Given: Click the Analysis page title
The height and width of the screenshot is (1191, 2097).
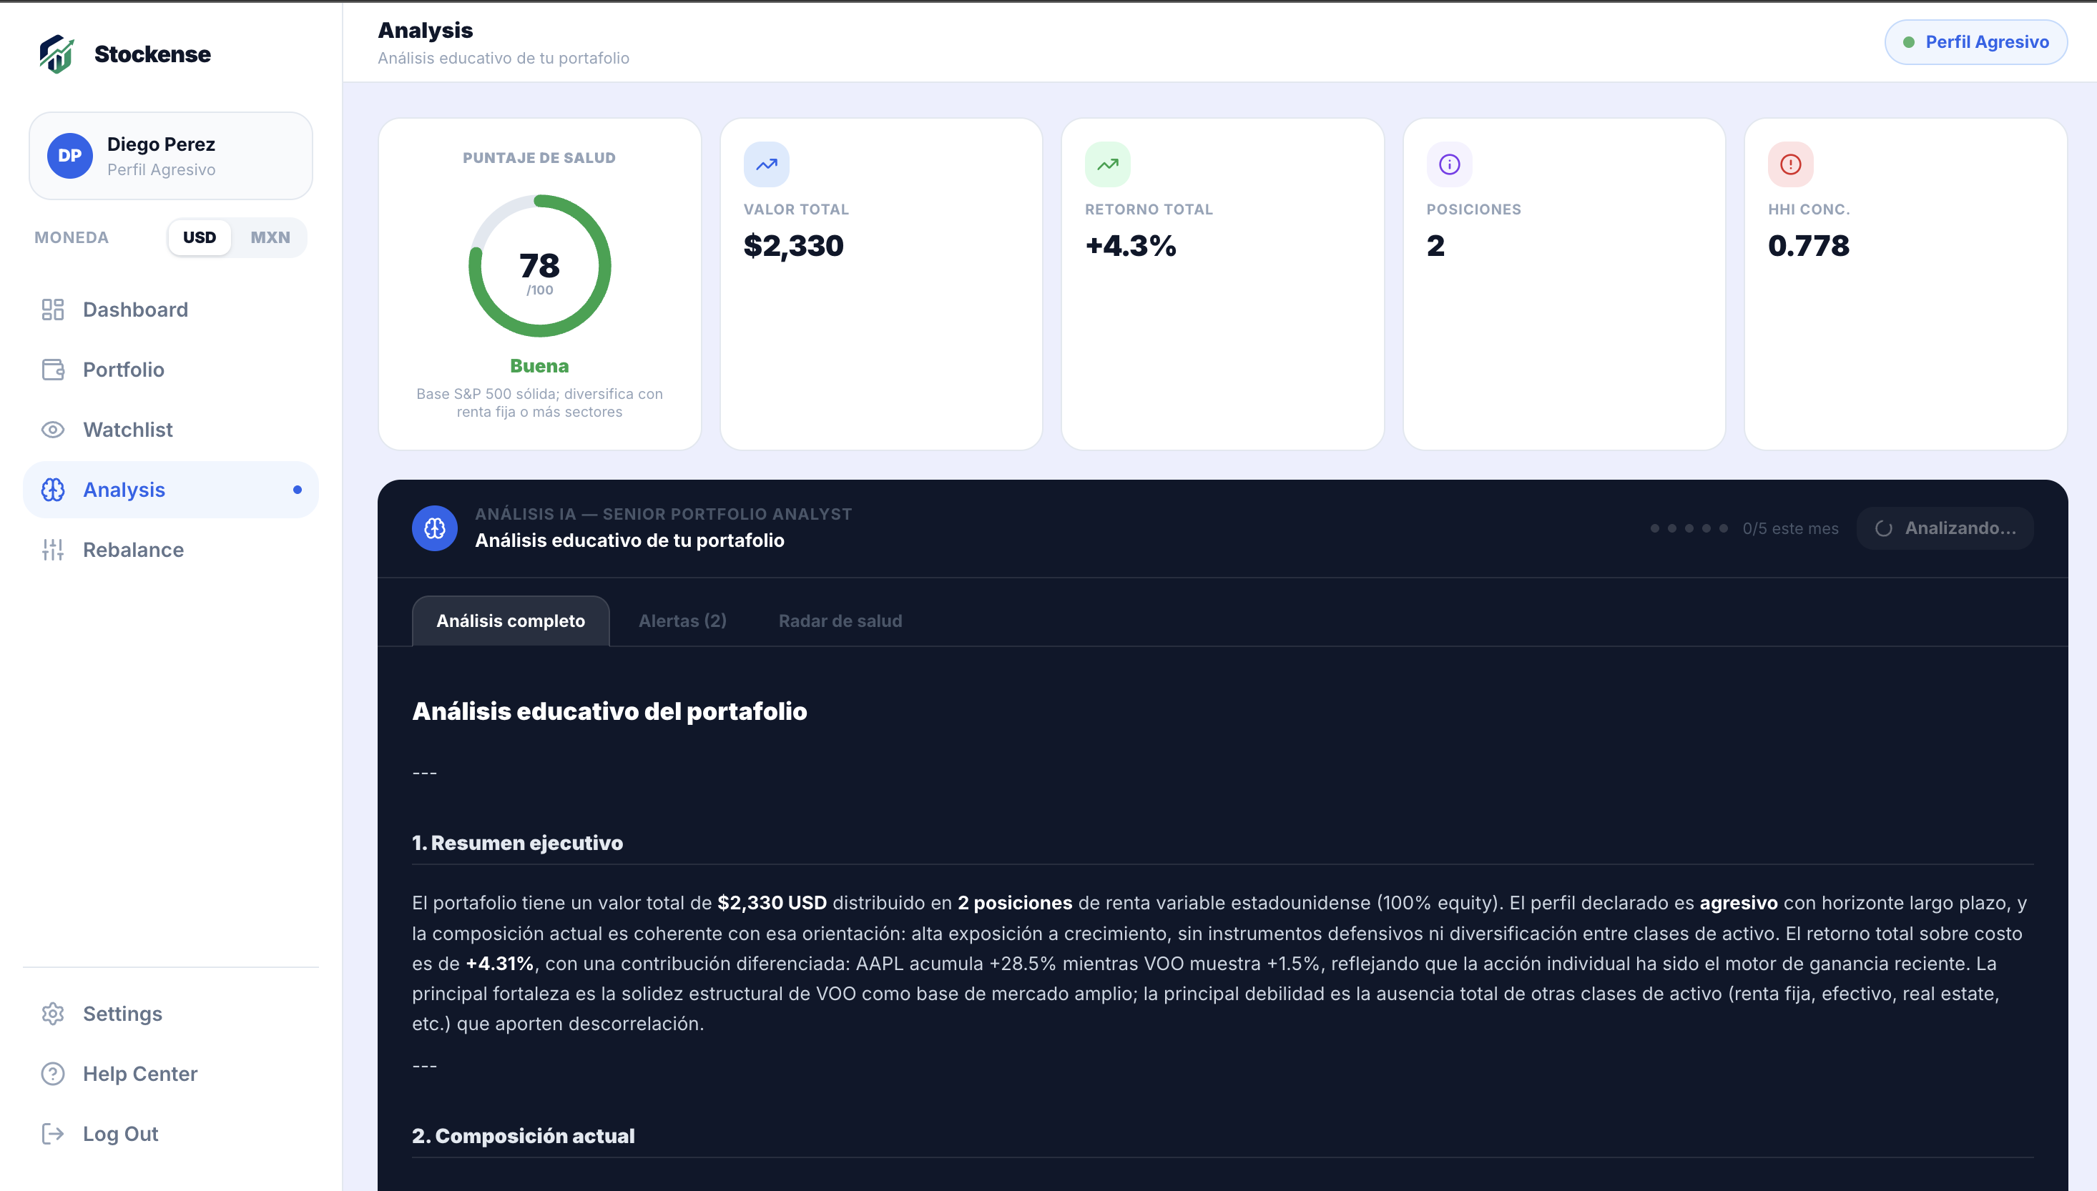Looking at the screenshot, I should pyautogui.click(x=426, y=30).
